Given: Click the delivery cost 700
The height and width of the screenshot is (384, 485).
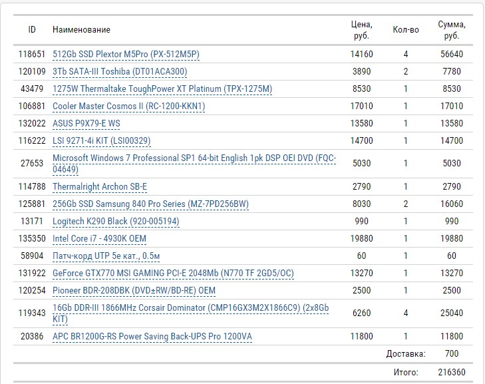Looking at the screenshot, I should pyautogui.click(x=452, y=353).
